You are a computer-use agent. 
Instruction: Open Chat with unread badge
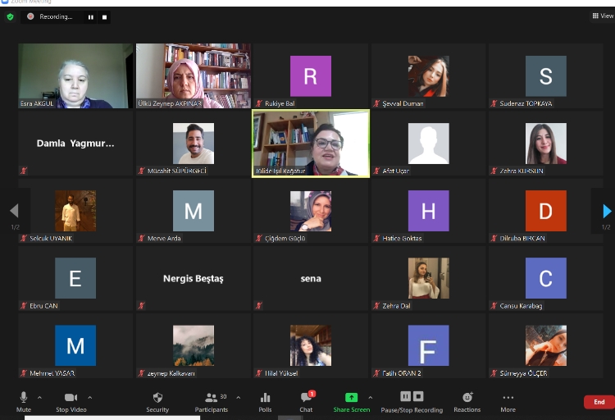click(307, 402)
